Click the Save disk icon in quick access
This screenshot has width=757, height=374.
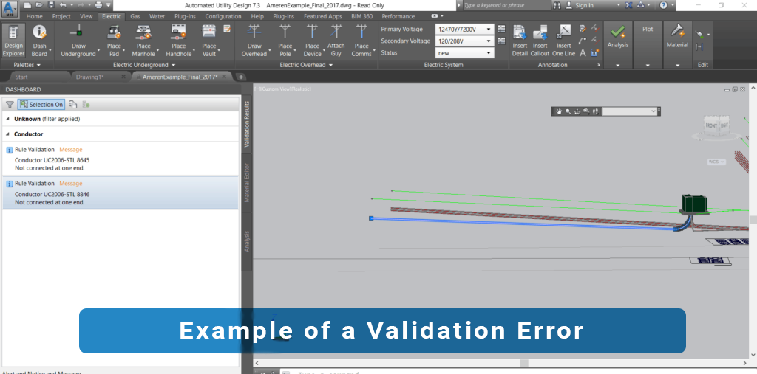(51, 5)
